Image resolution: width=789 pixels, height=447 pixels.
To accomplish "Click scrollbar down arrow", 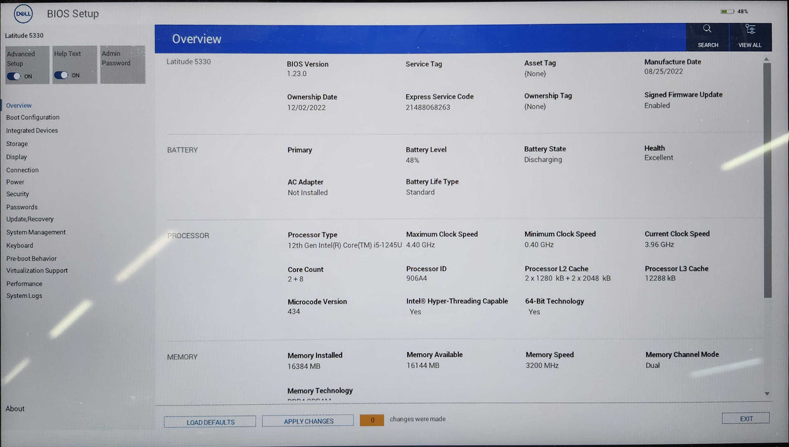I will pyautogui.click(x=767, y=394).
